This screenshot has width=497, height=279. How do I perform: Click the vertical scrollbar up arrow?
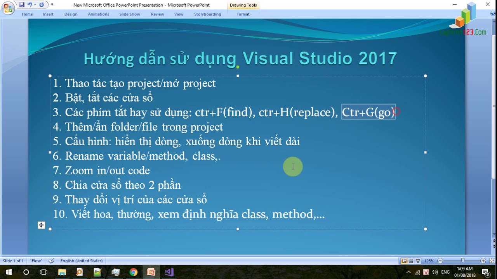click(494, 22)
